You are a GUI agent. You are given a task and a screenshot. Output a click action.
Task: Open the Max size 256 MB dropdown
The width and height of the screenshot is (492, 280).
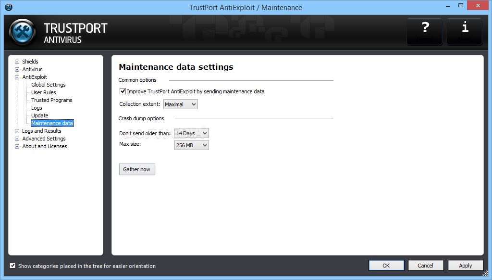pyautogui.click(x=191, y=145)
